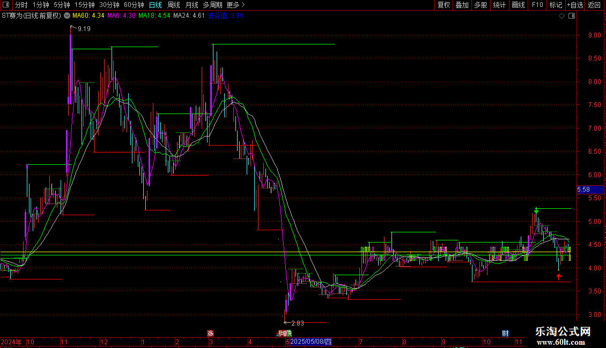This screenshot has width=606, height=348.
Task: Click the red up-arrow signal at the recent low
Action: pyautogui.click(x=558, y=276)
